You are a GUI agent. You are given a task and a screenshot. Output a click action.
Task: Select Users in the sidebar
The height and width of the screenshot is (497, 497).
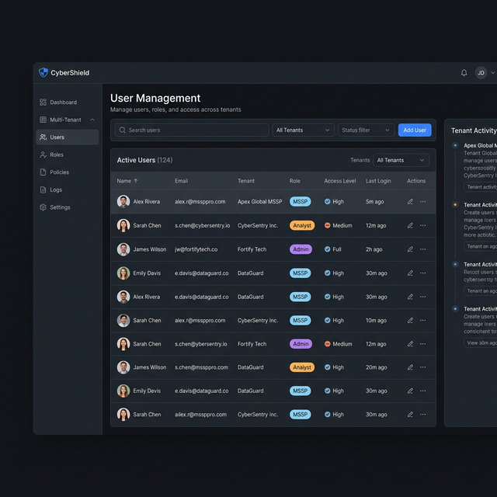coord(68,137)
